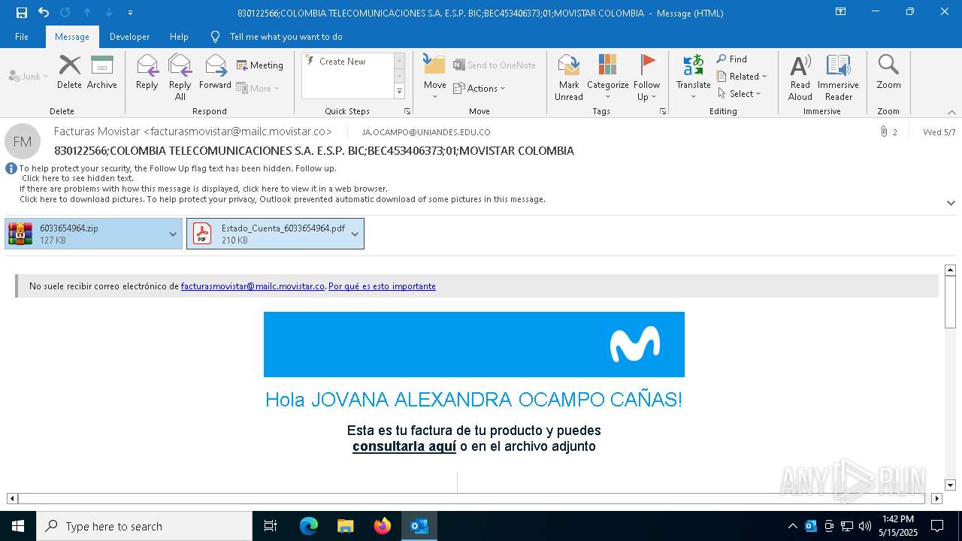
Task: Open Task View on the taskbar
Action: [271, 526]
